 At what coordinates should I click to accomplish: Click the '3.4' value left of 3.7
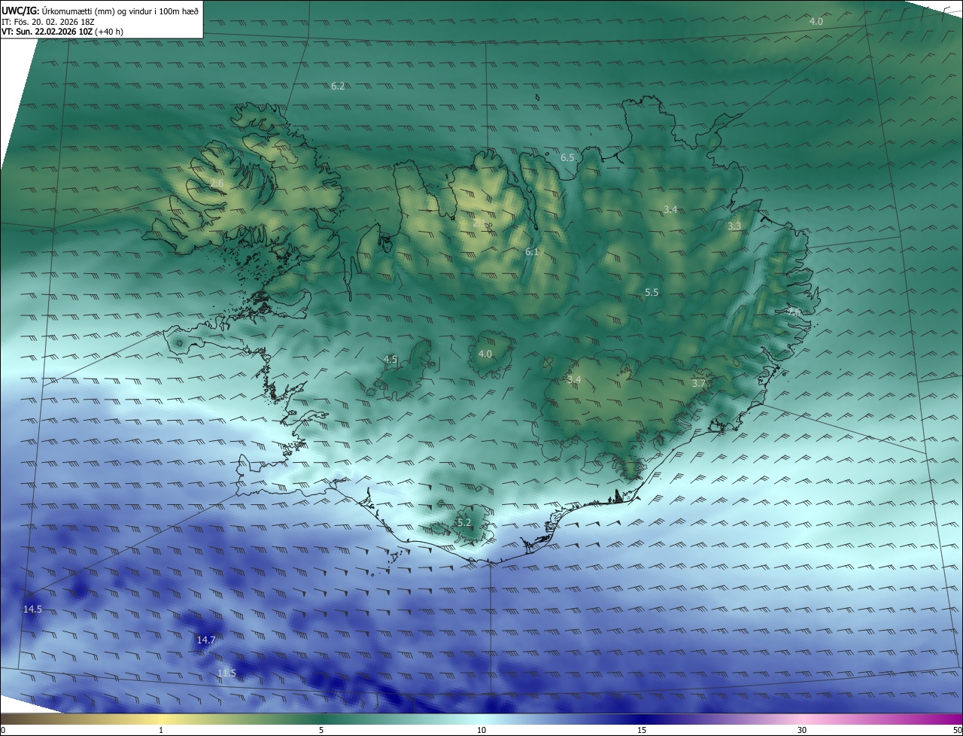coord(574,380)
